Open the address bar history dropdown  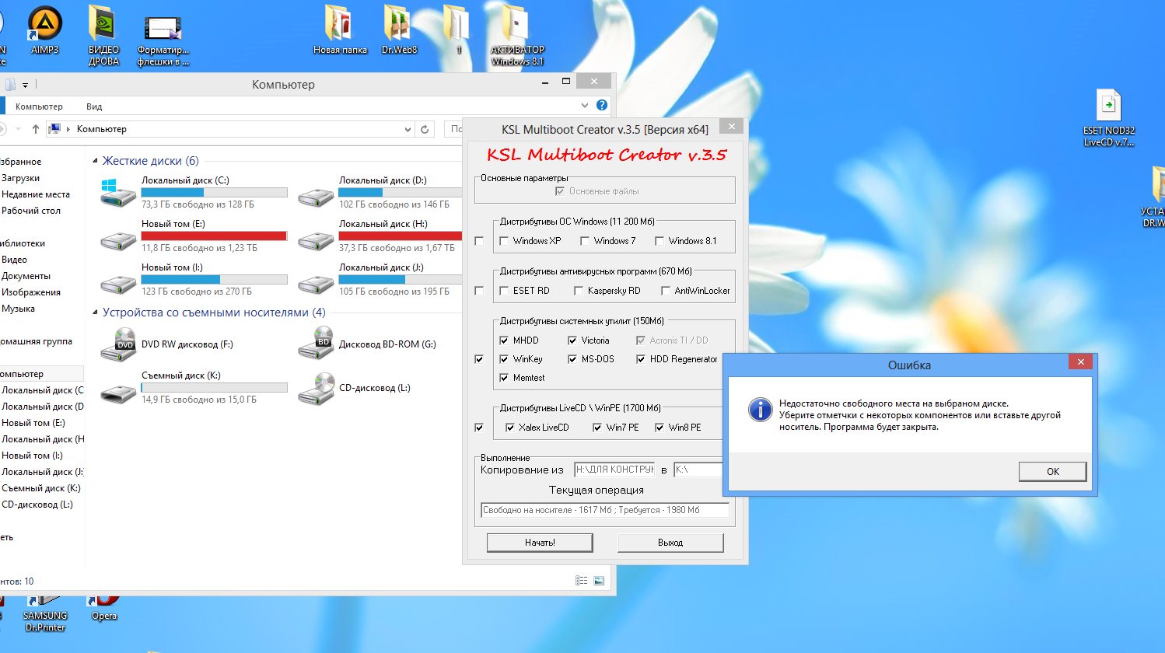coord(408,129)
